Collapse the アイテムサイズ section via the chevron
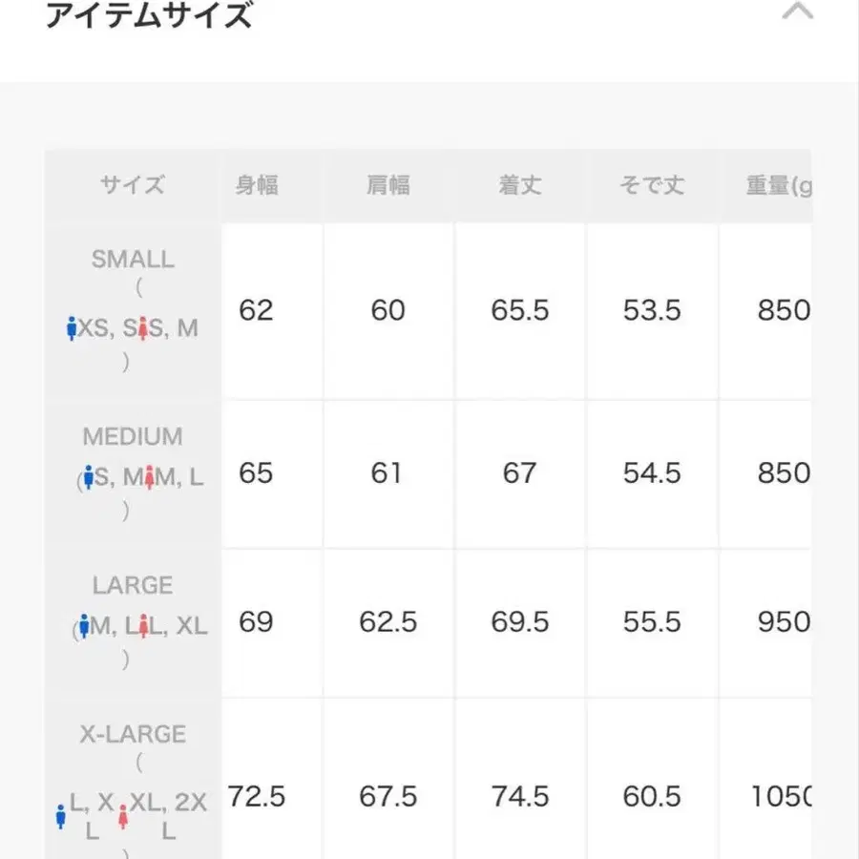Viewport: 859px width, 859px height. coord(798,13)
